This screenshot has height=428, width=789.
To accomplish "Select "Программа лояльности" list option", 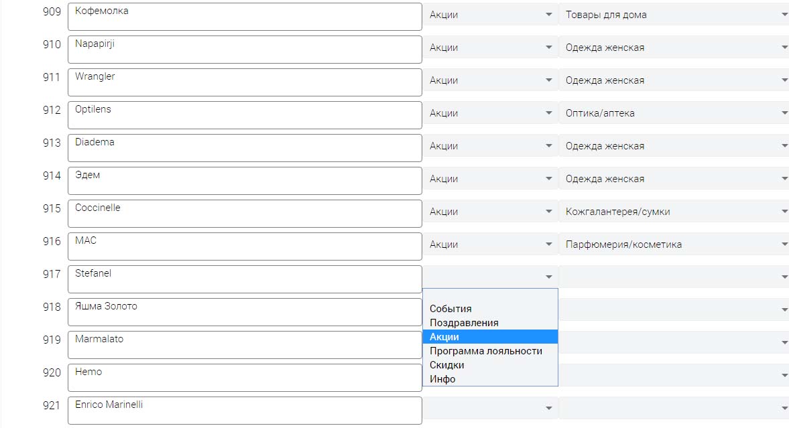I will click(x=485, y=351).
